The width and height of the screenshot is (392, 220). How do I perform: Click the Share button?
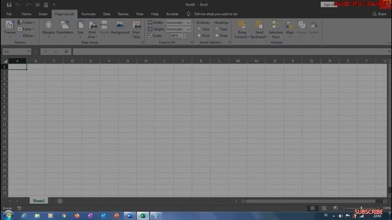(x=379, y=14)
